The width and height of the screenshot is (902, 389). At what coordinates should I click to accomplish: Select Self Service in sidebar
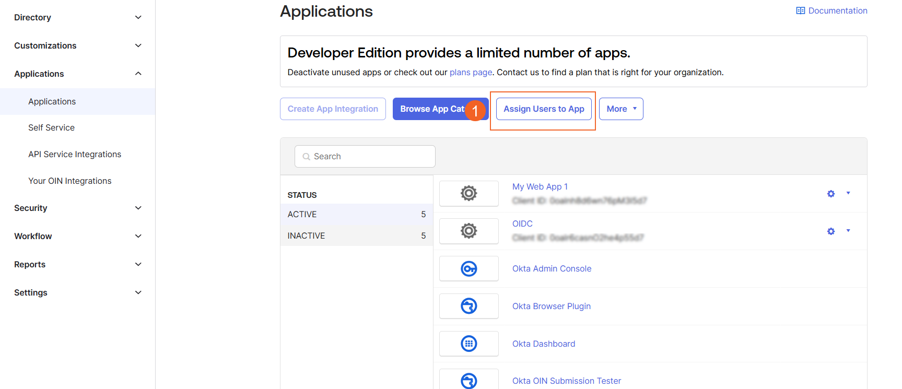[51, 127]
